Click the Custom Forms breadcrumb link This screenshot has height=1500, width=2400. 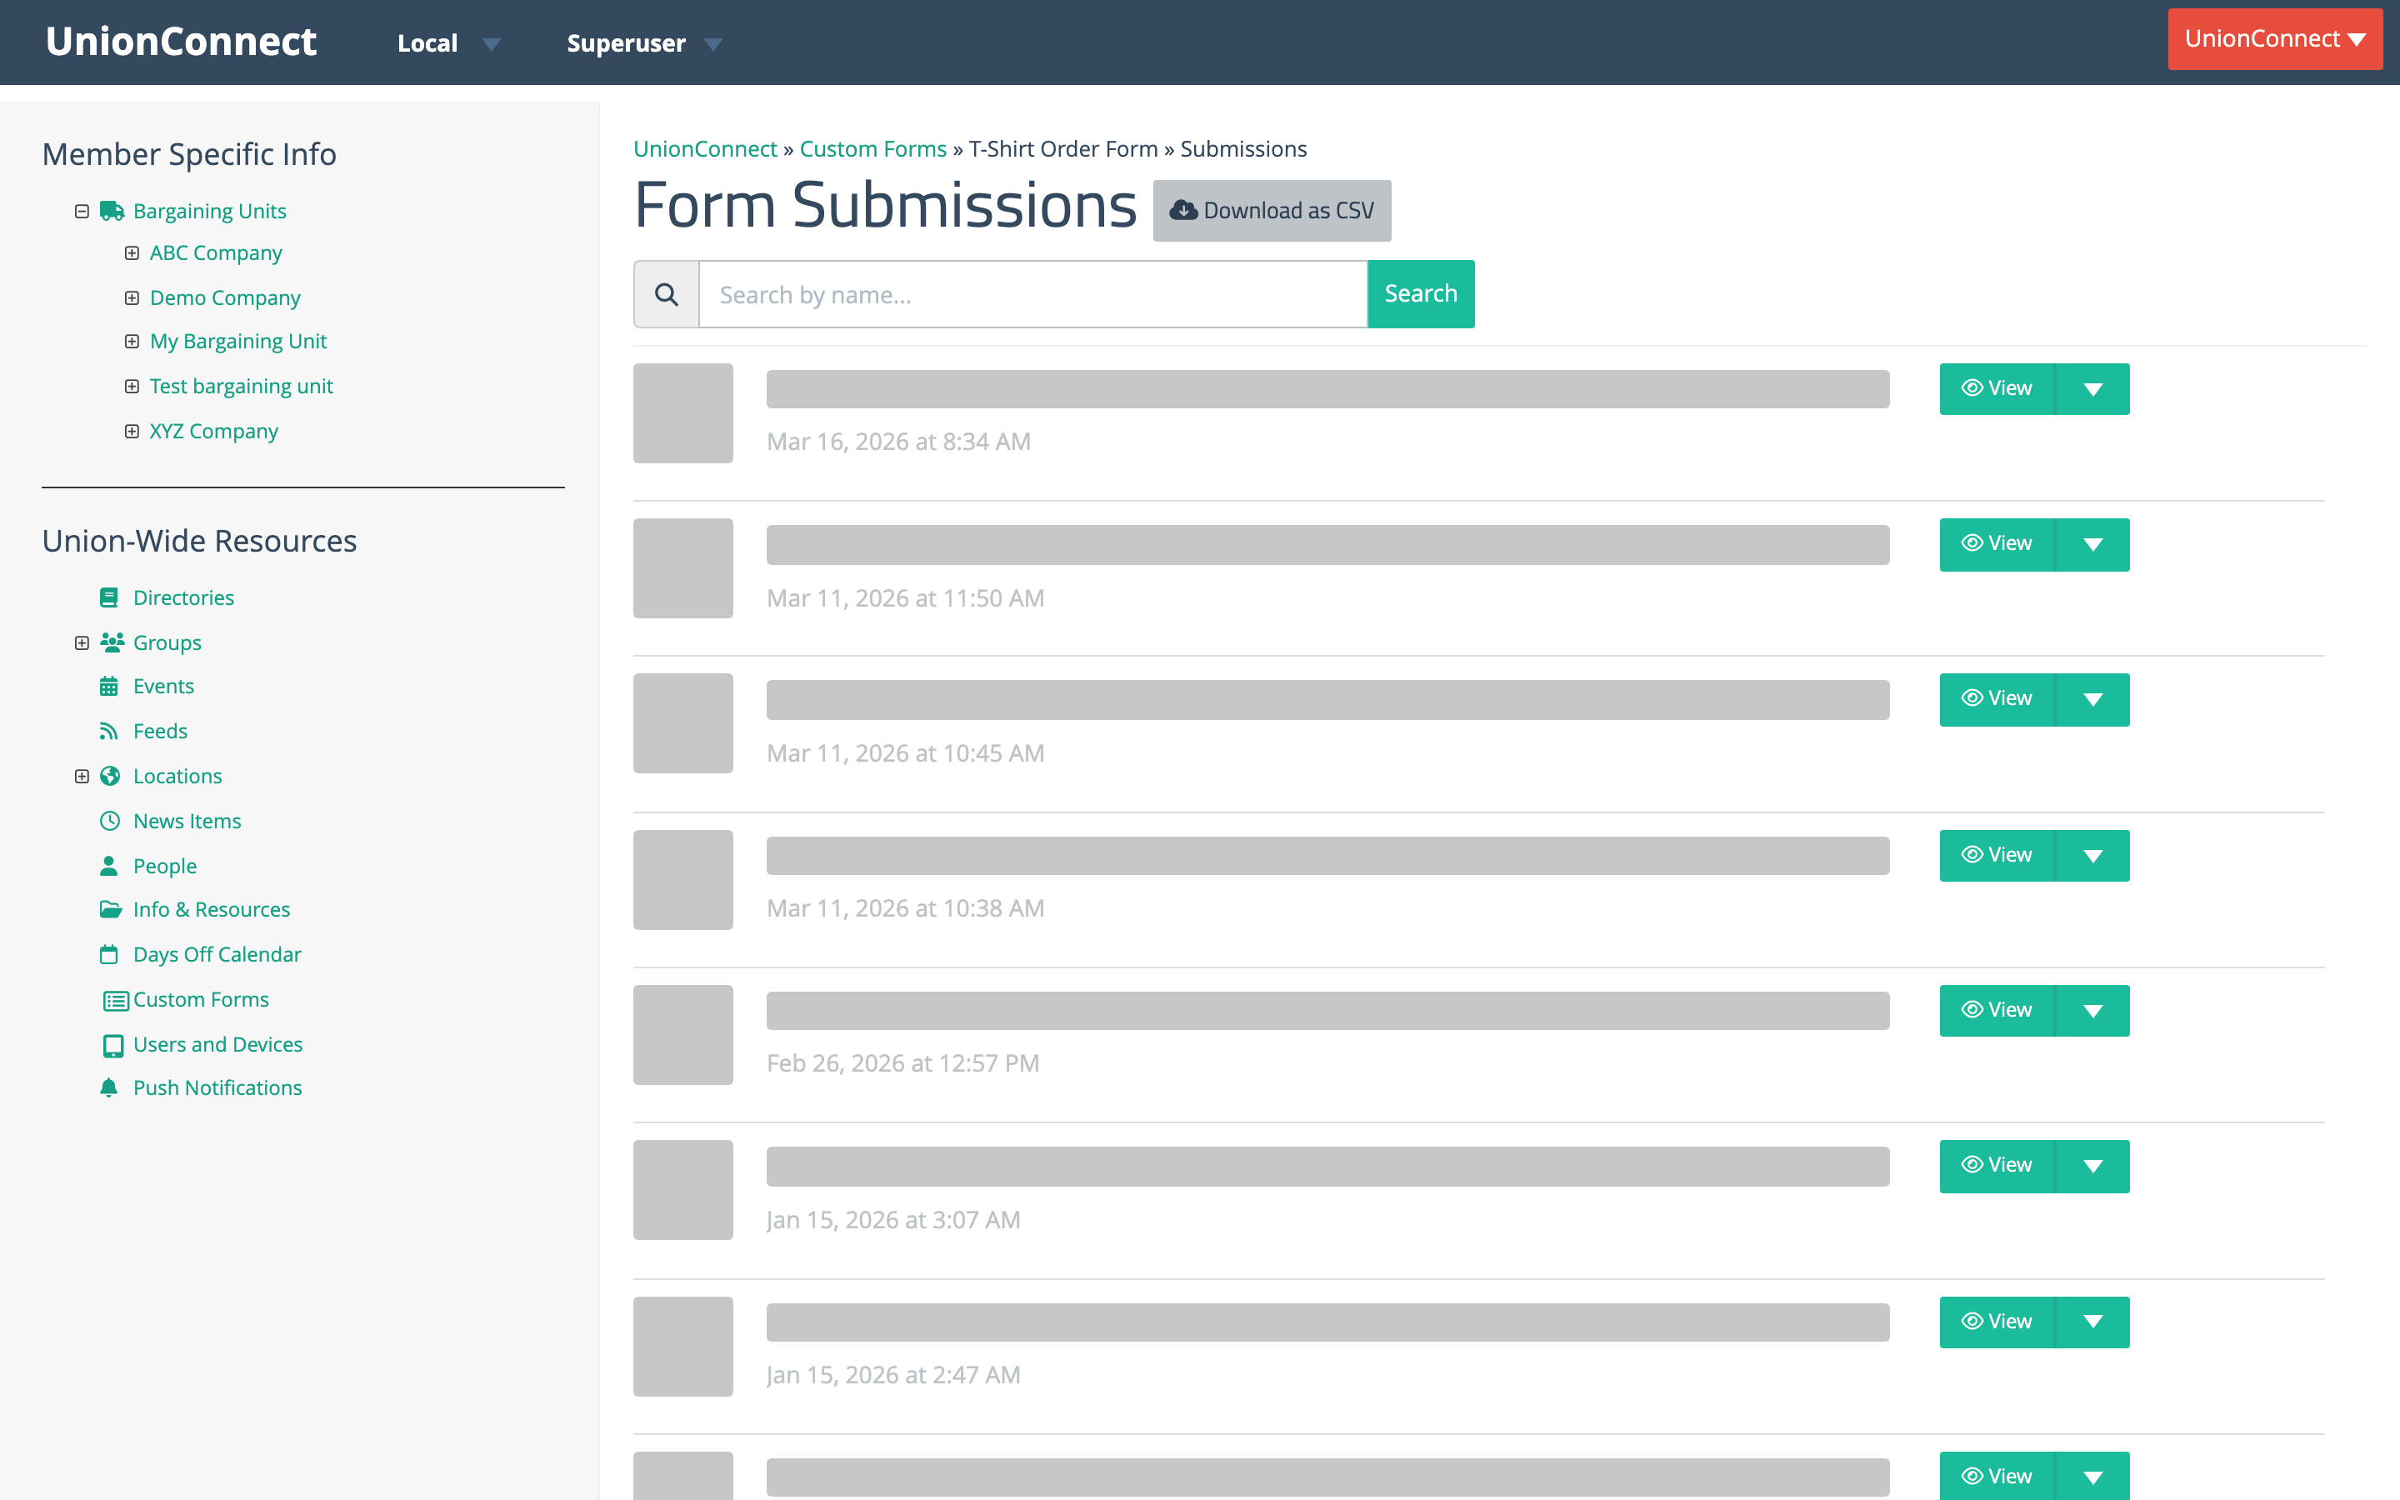[x=872, y=149]
